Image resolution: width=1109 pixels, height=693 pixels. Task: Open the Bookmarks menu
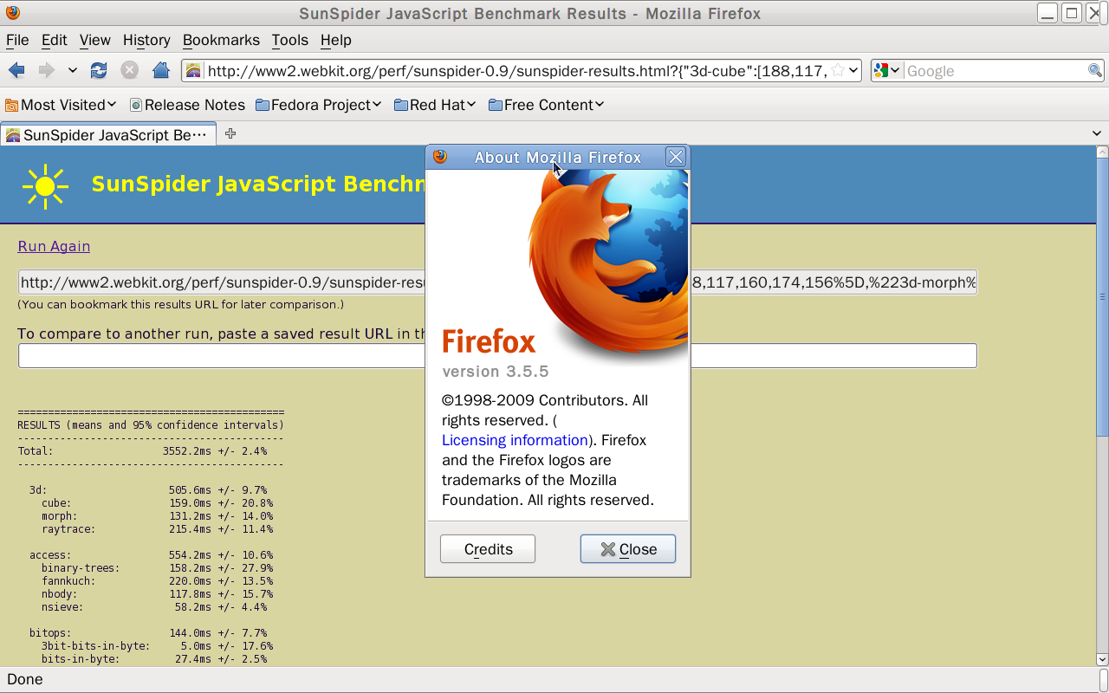click(221, 40)
